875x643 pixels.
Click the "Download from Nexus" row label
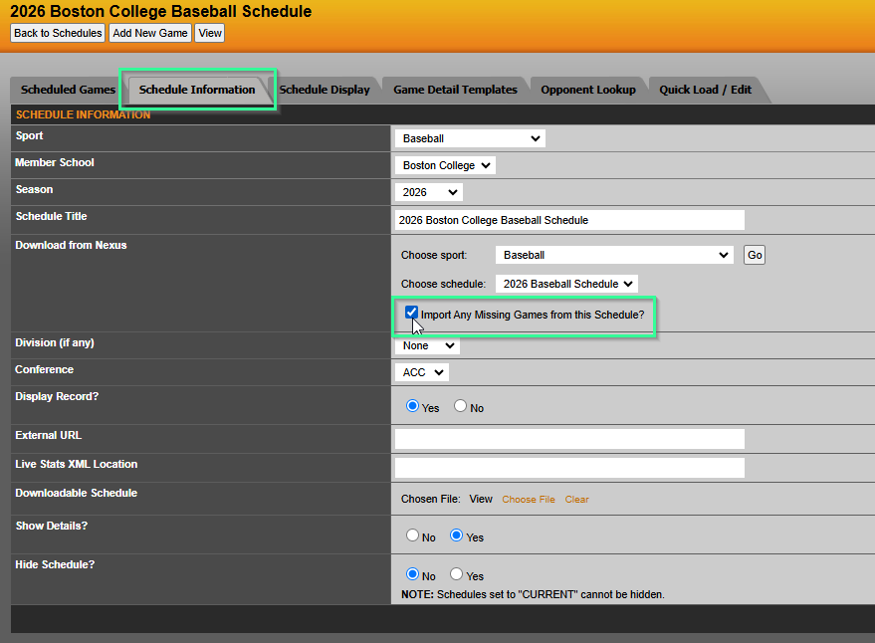pyautogui.click(x=71, y=245)
